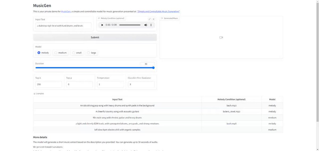Click bach.mp3 in the 80s pop row
This screenshot has height=151, width=319.
coord(232,105)
